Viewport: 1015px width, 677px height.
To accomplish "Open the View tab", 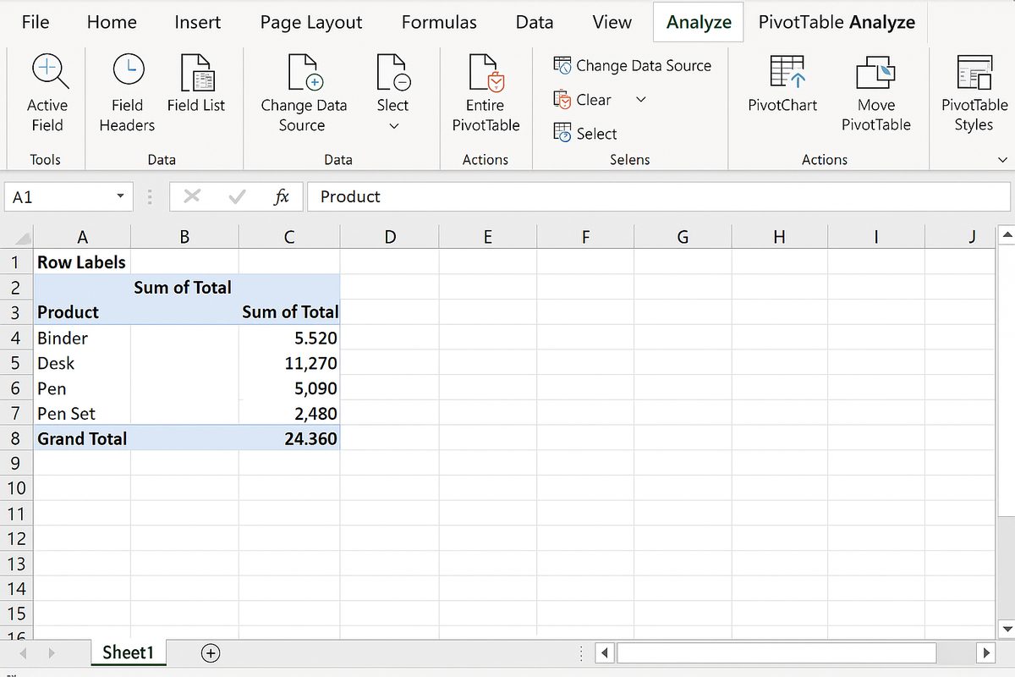I will tap(612, 22).
